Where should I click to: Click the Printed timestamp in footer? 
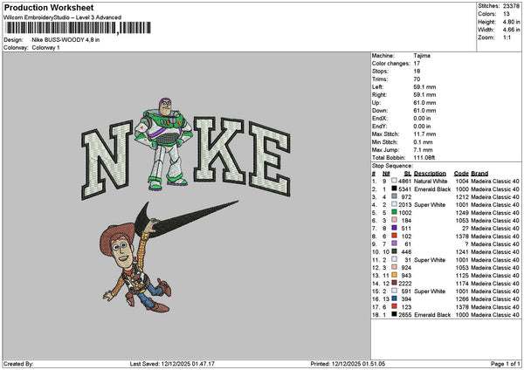point(348,364)
